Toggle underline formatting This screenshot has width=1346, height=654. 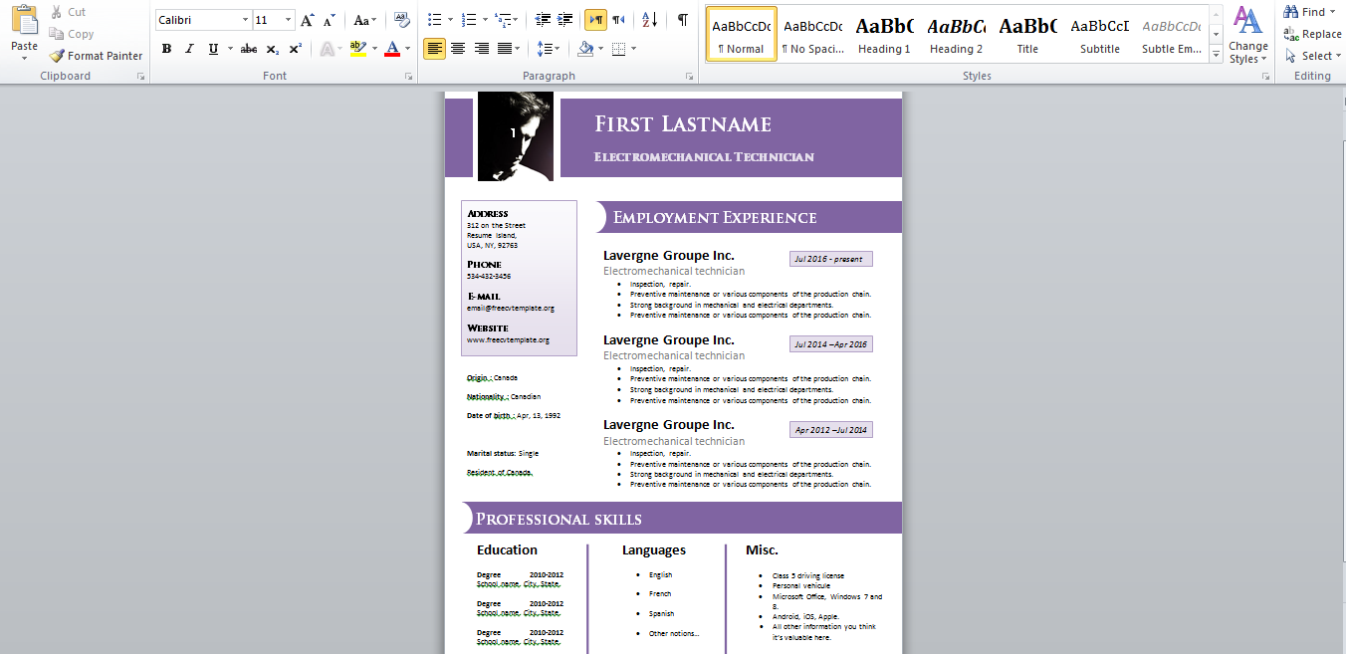pyautogui.click(x=213, y=48)
